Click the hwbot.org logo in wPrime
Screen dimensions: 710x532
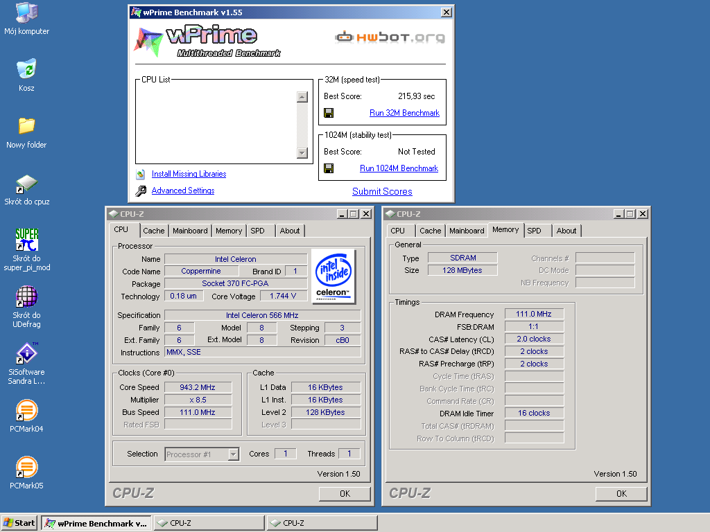click(390, 37)
